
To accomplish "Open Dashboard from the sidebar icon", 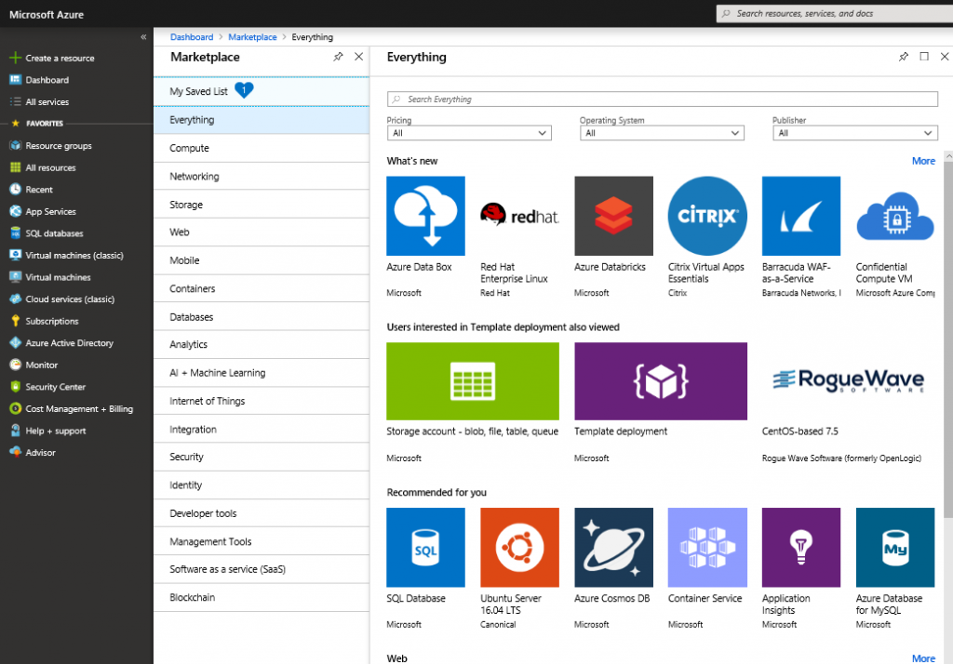I will tap(15, 80).
